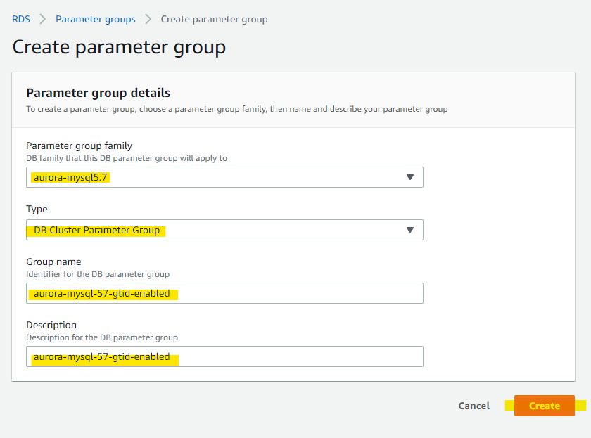Go to Parameter groups breadcrumb link
Image resolution: width=591 pixels, height=438 pixels.
point(96,19)
